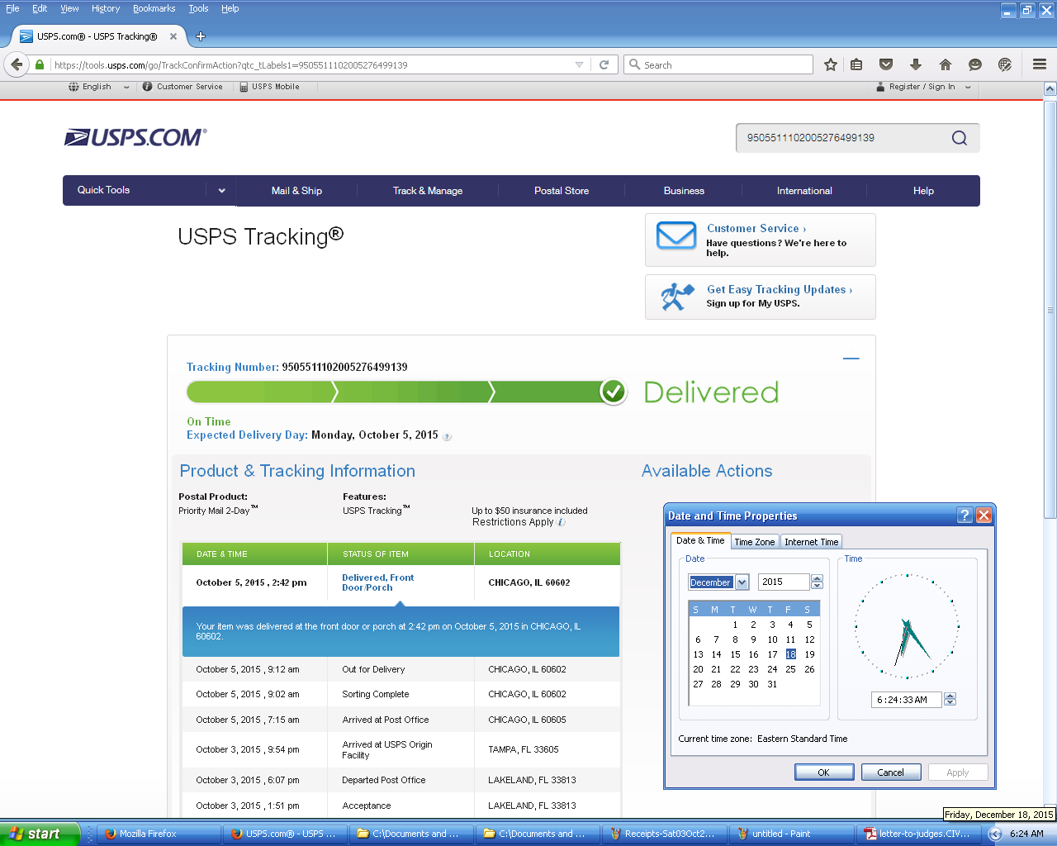
Task: Open the Tools menu in Firefox
Action: pos(198,8)
